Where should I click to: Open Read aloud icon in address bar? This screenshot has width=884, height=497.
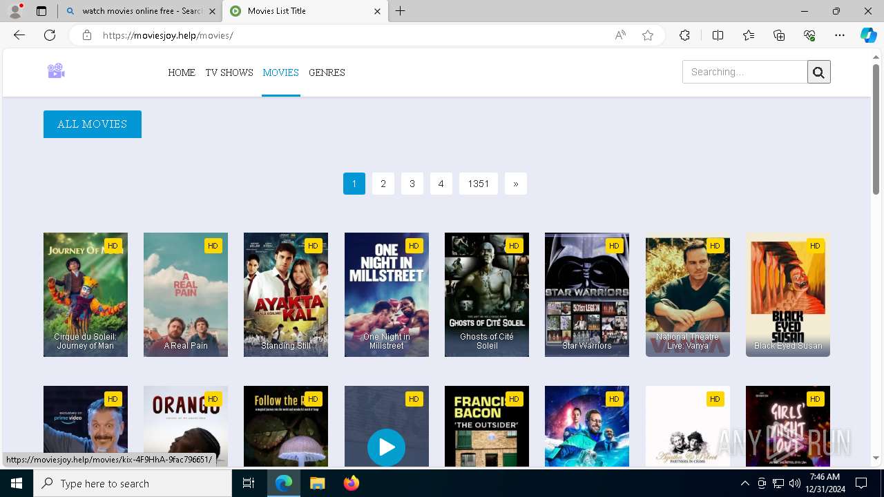point(620,35)
